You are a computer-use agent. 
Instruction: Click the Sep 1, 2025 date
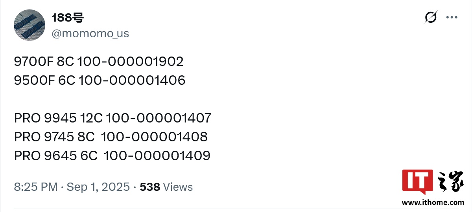click(x=98, y=187)
